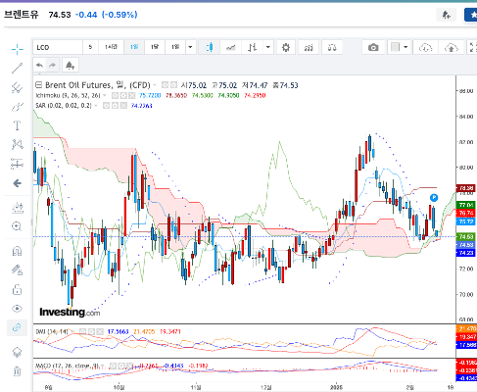Click the 2025 label on time axis

click(x=336, y=387)
